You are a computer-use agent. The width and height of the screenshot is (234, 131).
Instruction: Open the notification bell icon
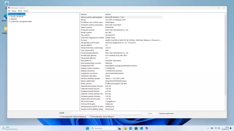[231, 128]
